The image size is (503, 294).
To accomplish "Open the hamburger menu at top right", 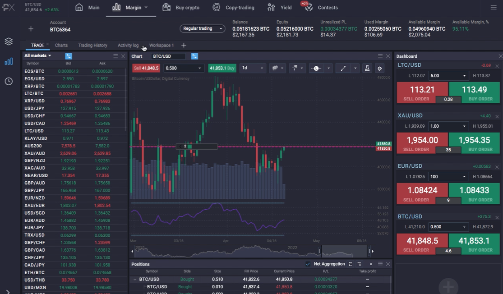I will point(494,7).
